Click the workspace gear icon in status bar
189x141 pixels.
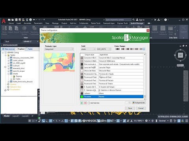tap(146, 121)
